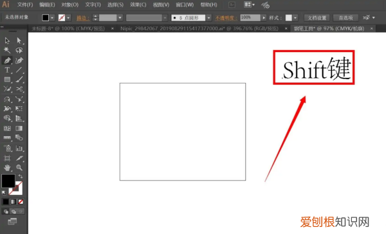Image resolution: width=386 pixels, height=234 pixels.
Task: Select the Pen tool
Action: (7, 60)
